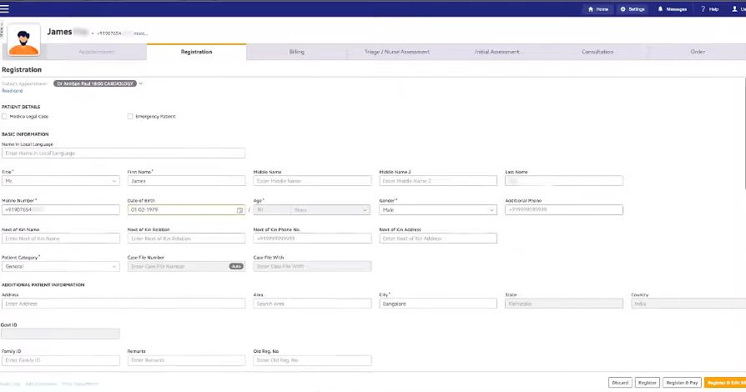Click the 'Registration' section heading
The width and height of the screenshot is (746, 392).
point(22,69)
